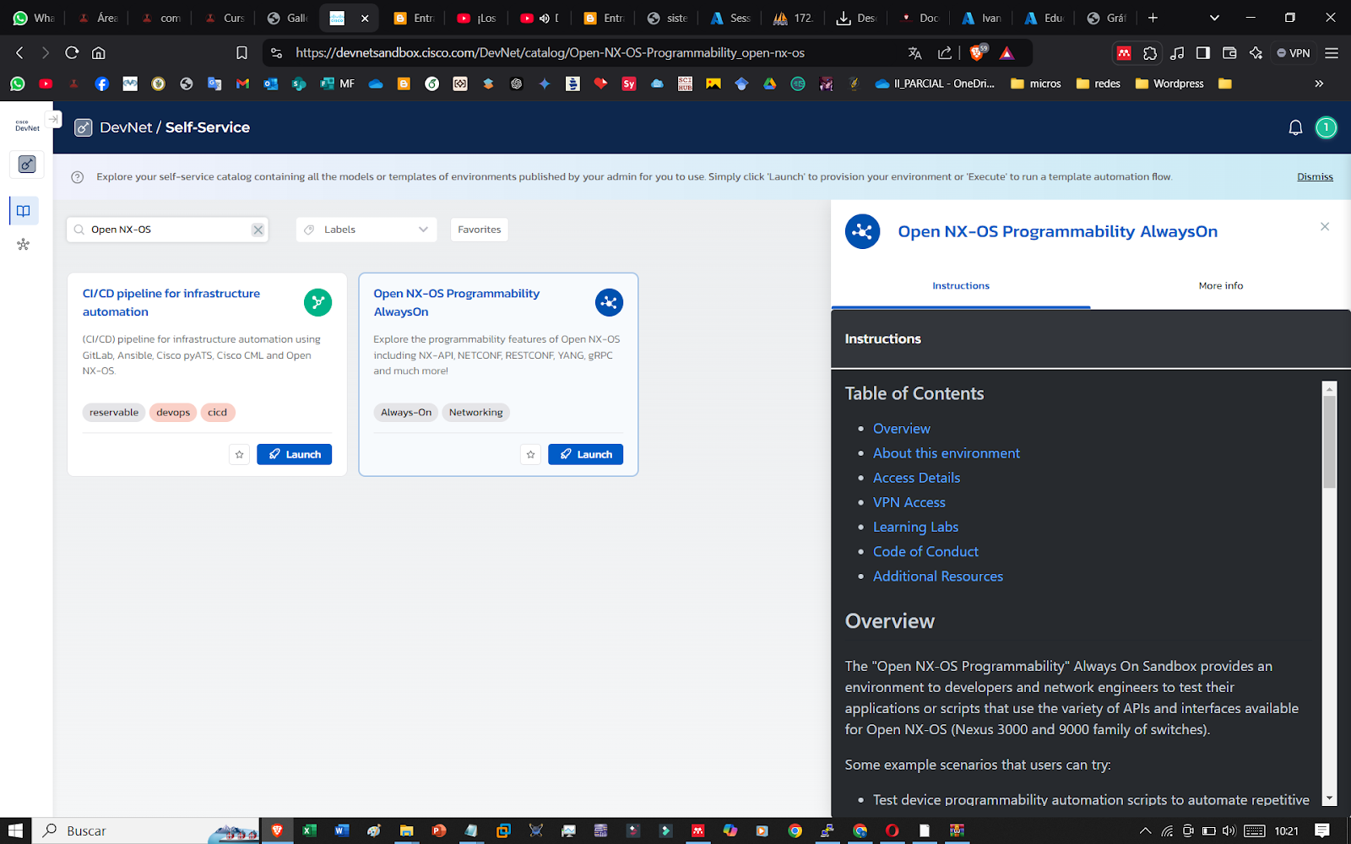Click the Always-On label
This screenshot has width=1351, height=844.
click(406, 413)
